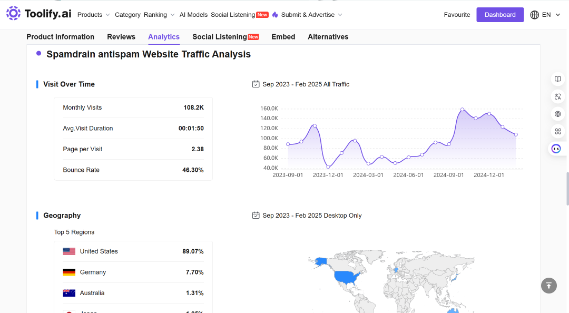Screen dimensions: 569x313
Task: Click the Australia flag icon
Action: pyautogui.click(x=69, y=293)
